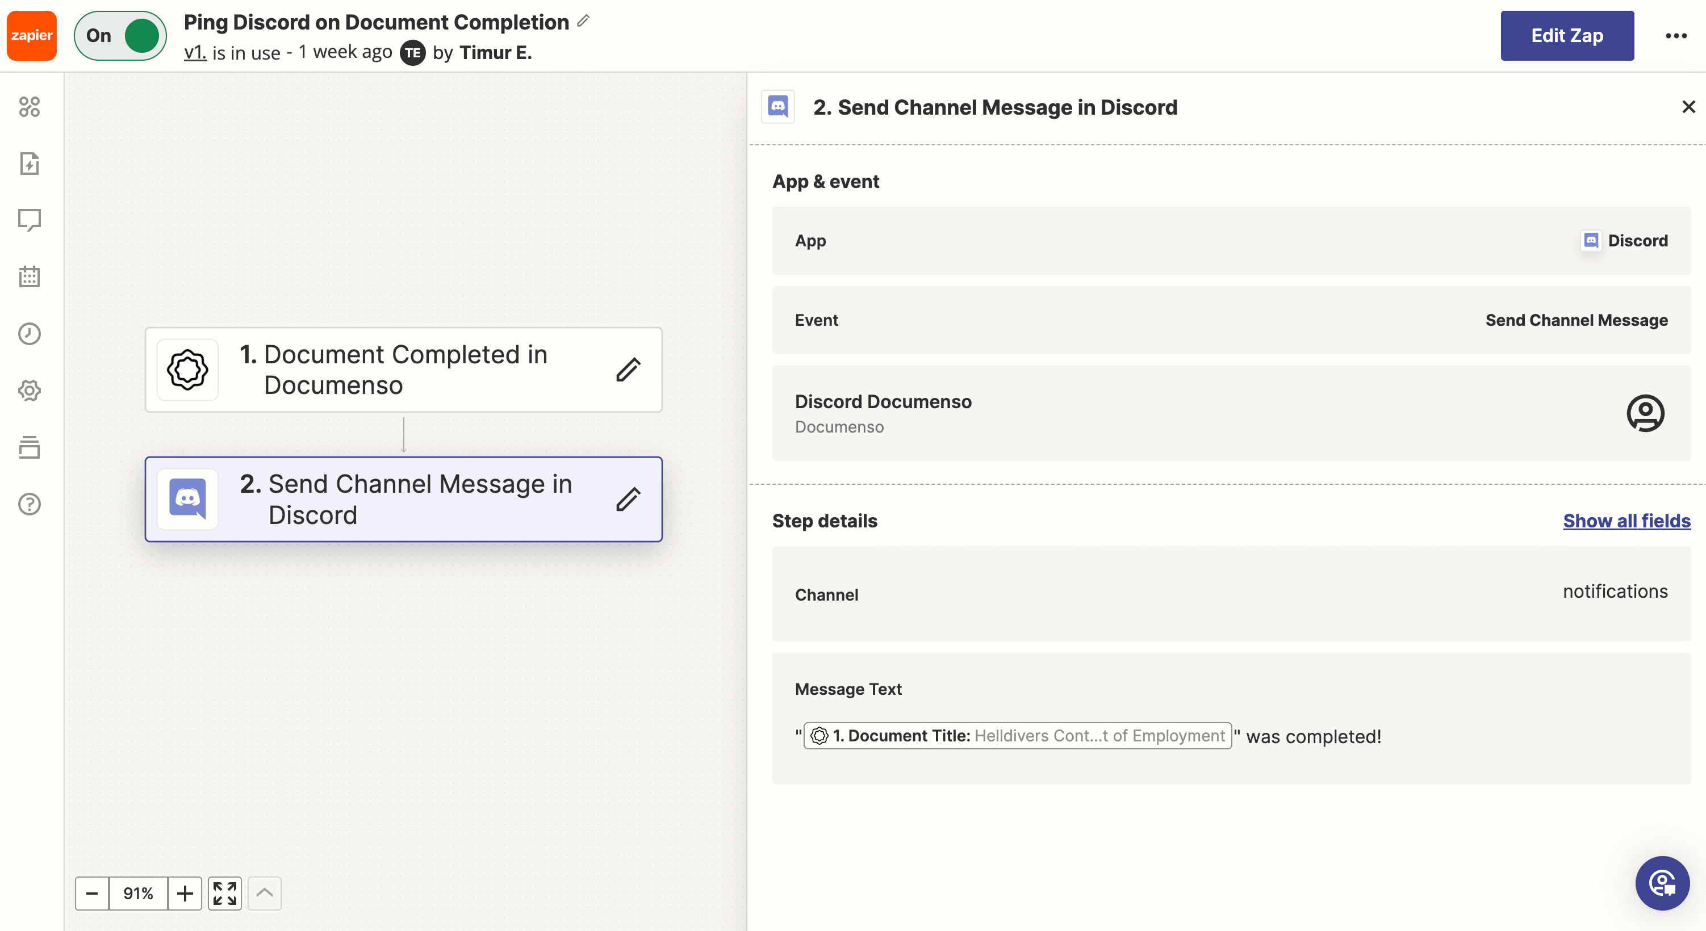Zoom out the canvas with minus
Image resolution: width=1706 pixels, height=931 pixels.
92,894
